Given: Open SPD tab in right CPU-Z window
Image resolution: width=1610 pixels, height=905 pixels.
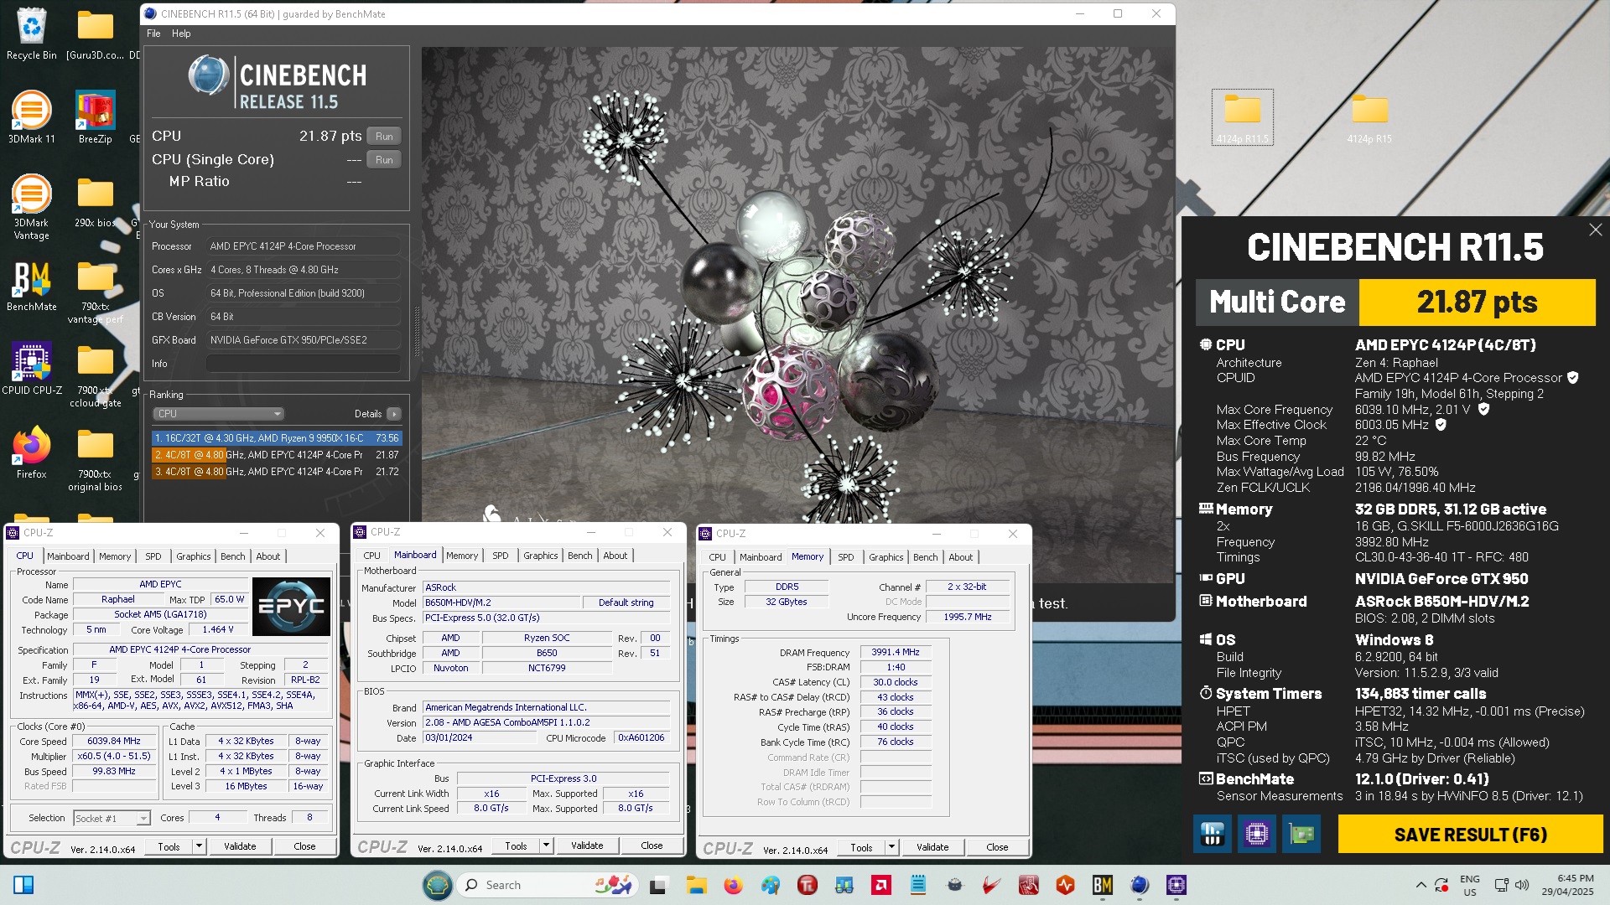Looking at the screenshot, I should [x=846, y=557].
